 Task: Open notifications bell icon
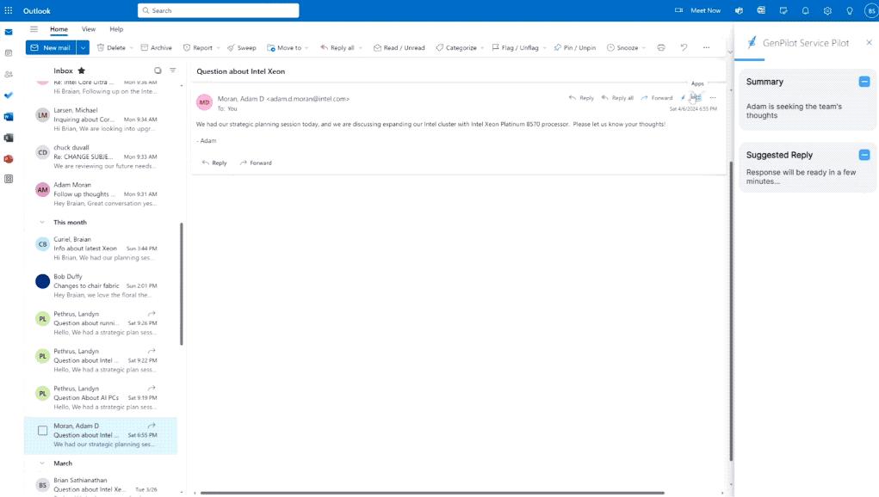click(x=806, y=10)
